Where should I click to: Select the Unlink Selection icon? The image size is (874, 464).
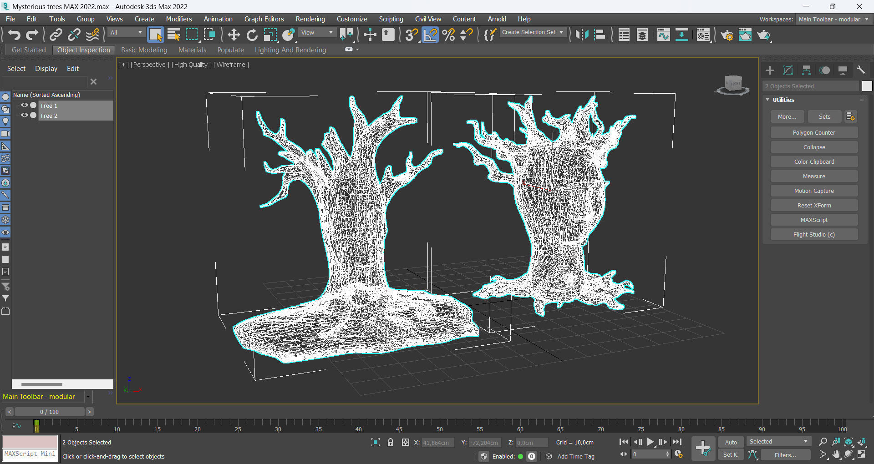74,35
